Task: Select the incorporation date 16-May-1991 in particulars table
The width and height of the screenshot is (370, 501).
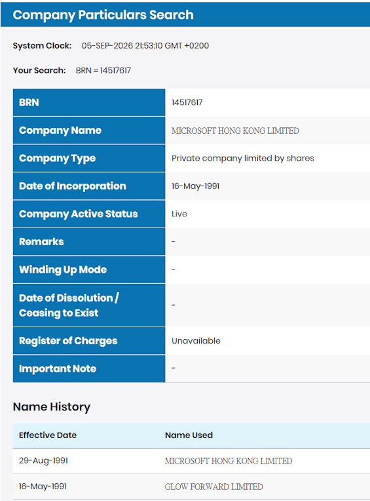Action: coord(195,186)
